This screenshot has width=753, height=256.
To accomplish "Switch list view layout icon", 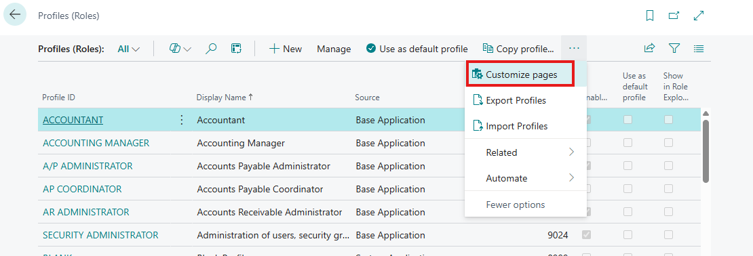I will [699, 48].
